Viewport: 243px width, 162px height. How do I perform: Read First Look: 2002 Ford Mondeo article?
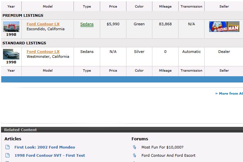click(45, 147)
